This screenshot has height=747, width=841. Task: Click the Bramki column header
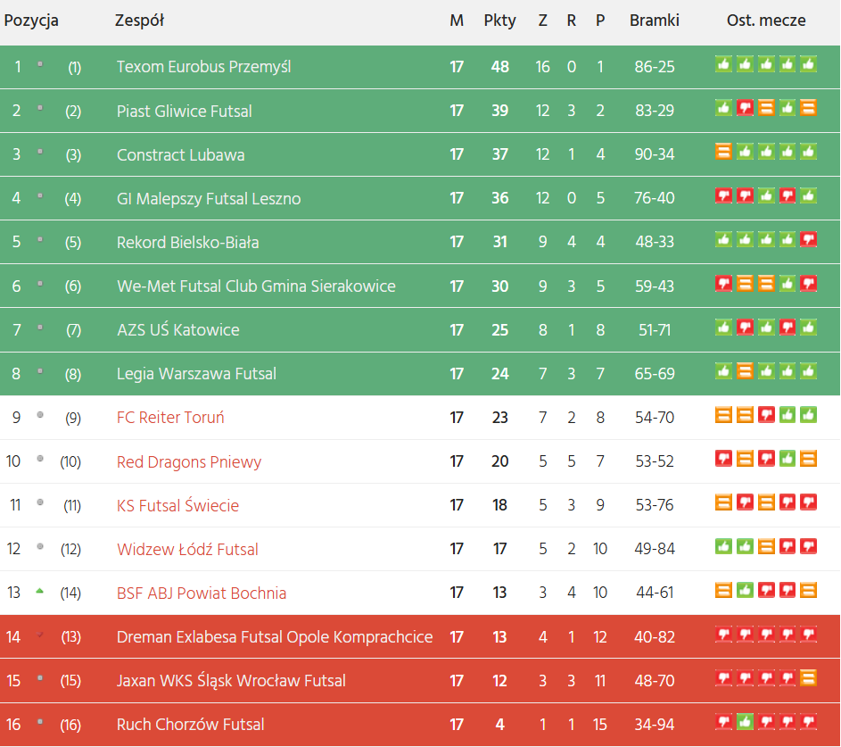click(654, 21)
